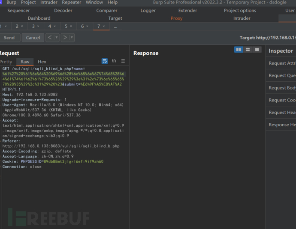This screenshot has width=296, height=229.
Task: Click the Send button
Action: pyautogui.click(x=9, y=38)
